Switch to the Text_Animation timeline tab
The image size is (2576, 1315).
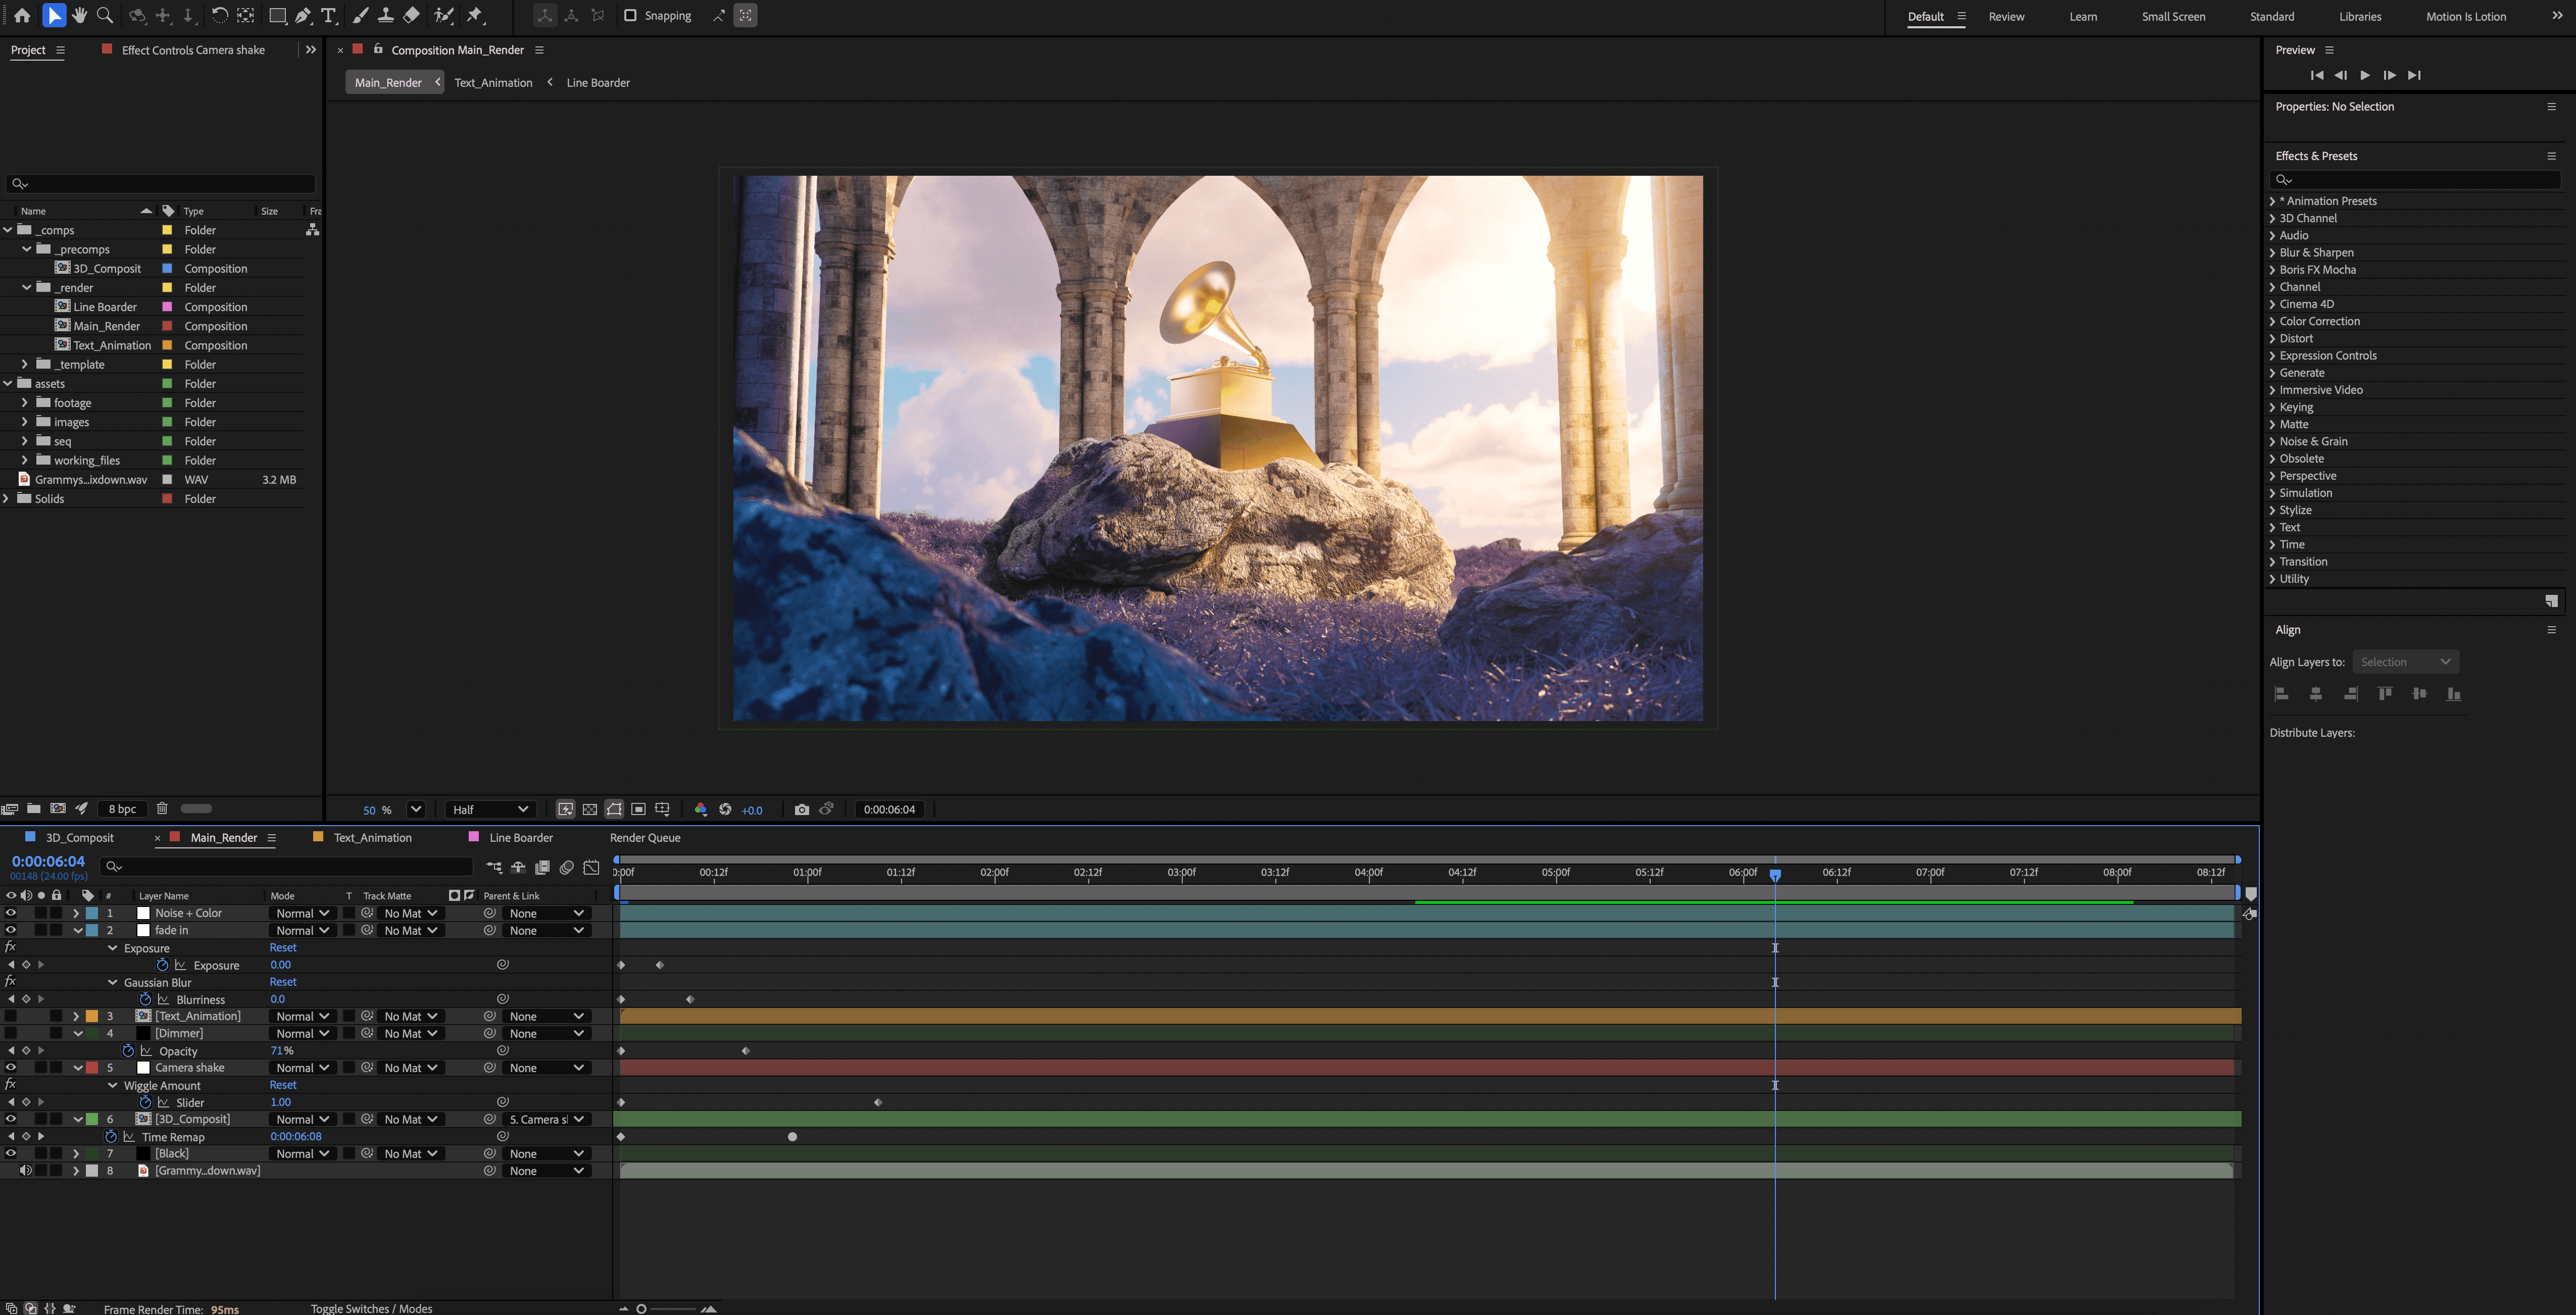pyautogui.click(x=372, y=837)
